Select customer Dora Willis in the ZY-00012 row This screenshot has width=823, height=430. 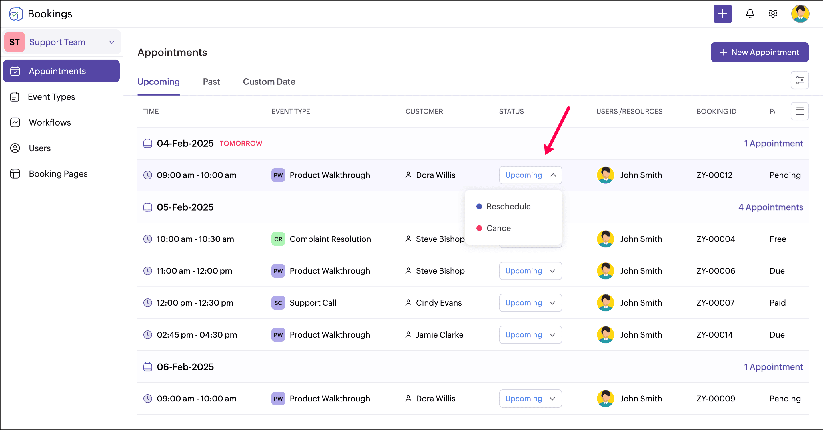tap(436, 175)
